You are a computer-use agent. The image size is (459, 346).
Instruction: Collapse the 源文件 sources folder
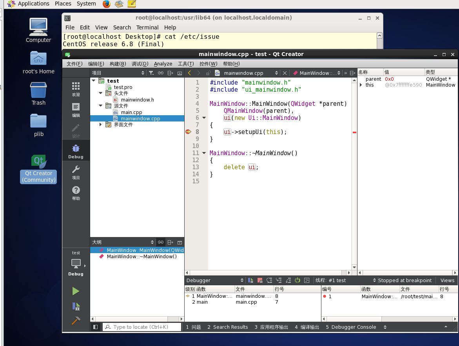pyautogui.click(x=100, y=105)
